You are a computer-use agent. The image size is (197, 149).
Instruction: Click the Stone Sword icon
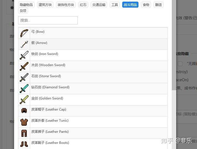(24, 77)
